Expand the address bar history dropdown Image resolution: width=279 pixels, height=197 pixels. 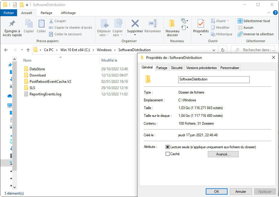[214, 50]
